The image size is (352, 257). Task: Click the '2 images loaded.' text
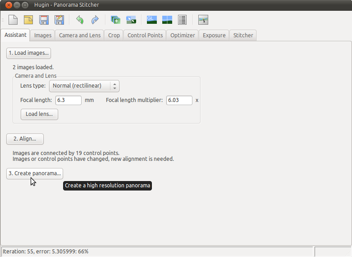[33, 67]
